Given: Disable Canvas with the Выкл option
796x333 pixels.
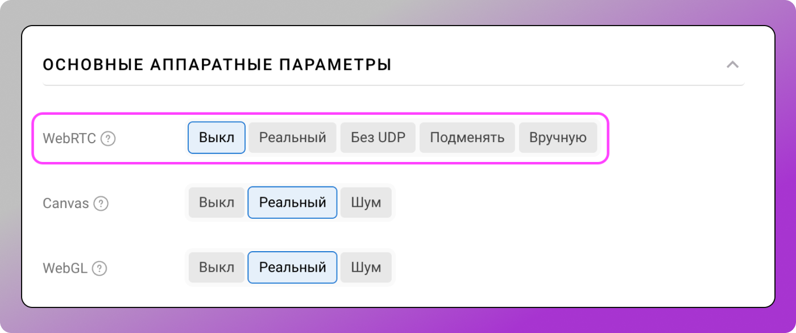Looking at the screenshot, I should tap(216, 203).
